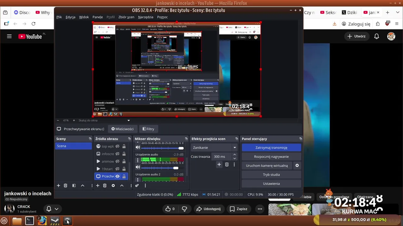Open Filtry for the selected source
The image size is (403, 226).
tap(148, 129)
